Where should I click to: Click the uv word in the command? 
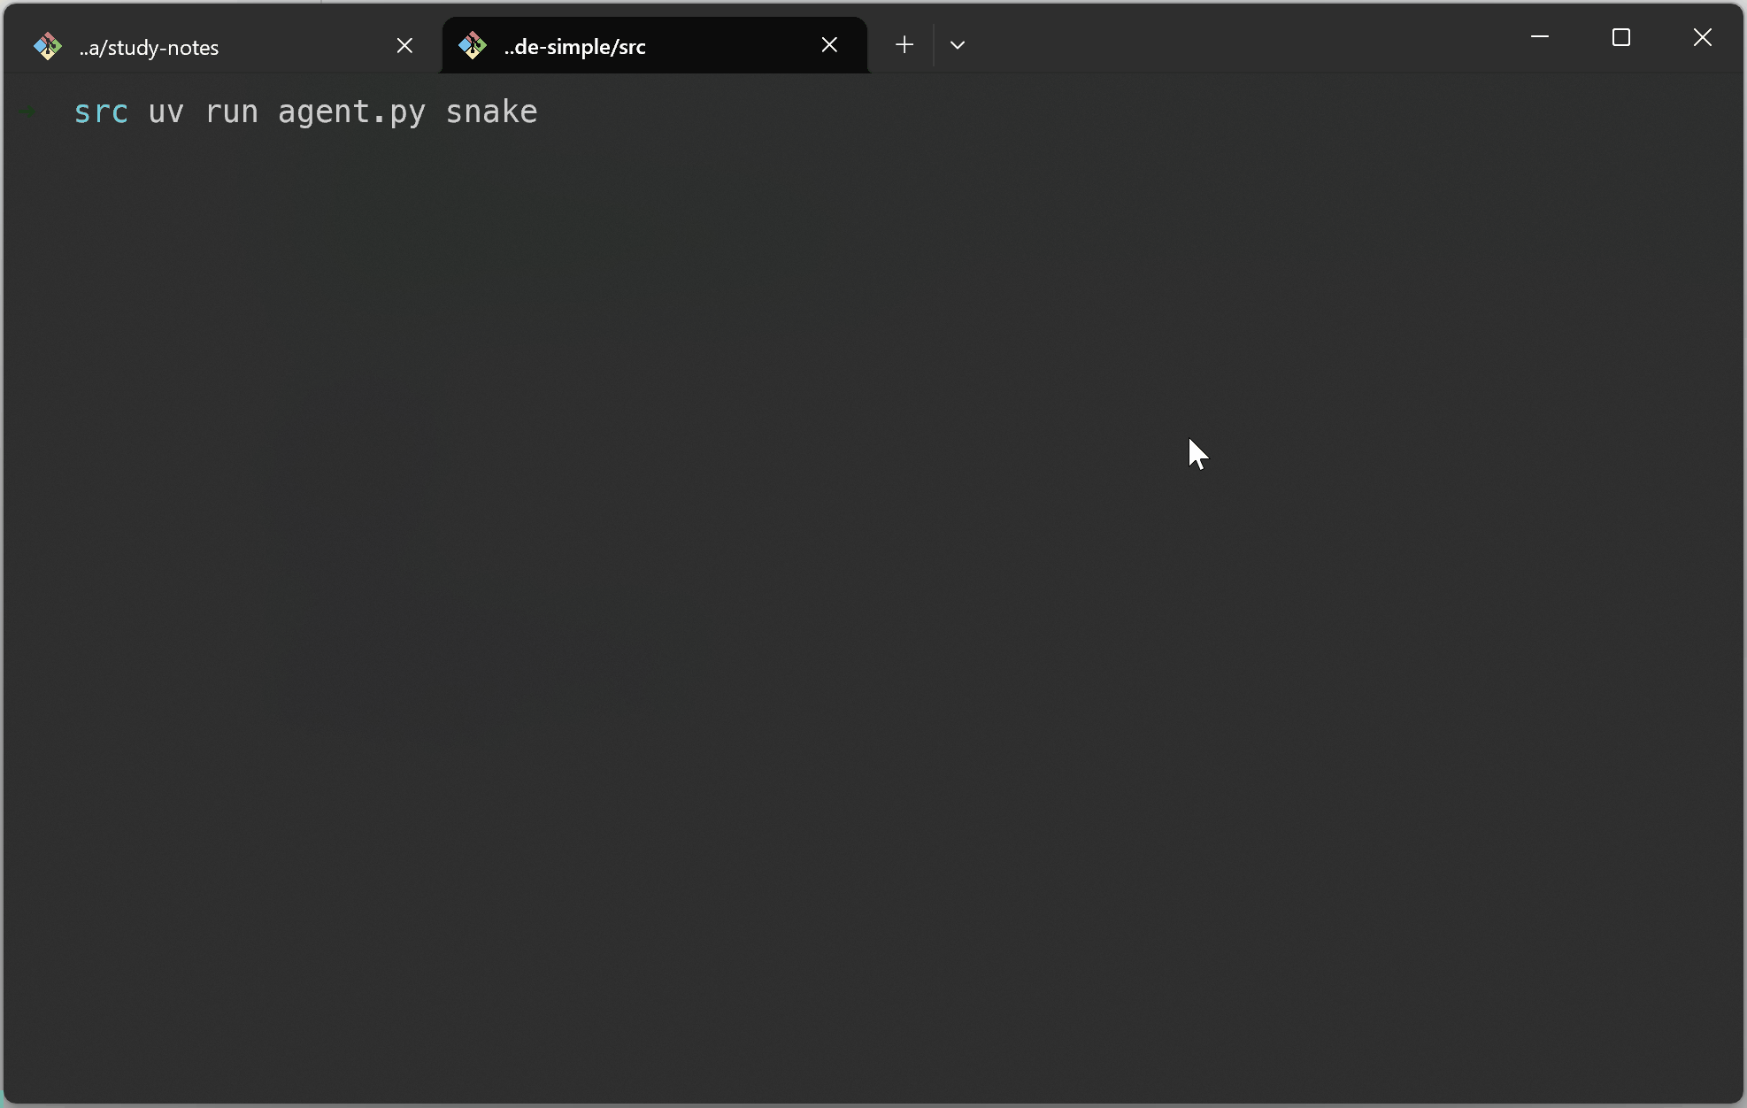[x=165, y=112]
